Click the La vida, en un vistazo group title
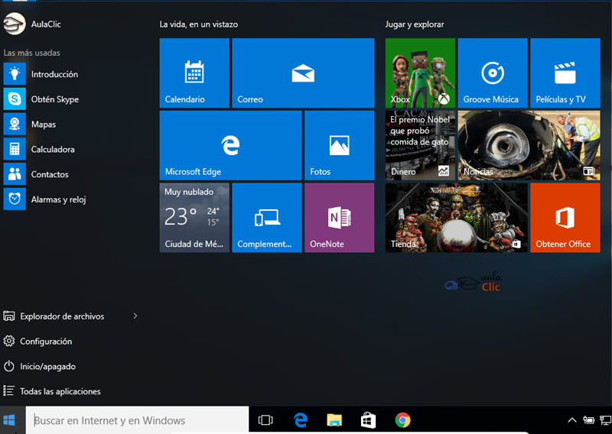This screenshot has height=434, width=612. (199, 24)
